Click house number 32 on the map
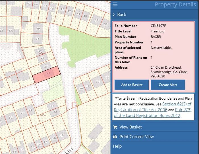The image size is (199, 154). point(97,82)
